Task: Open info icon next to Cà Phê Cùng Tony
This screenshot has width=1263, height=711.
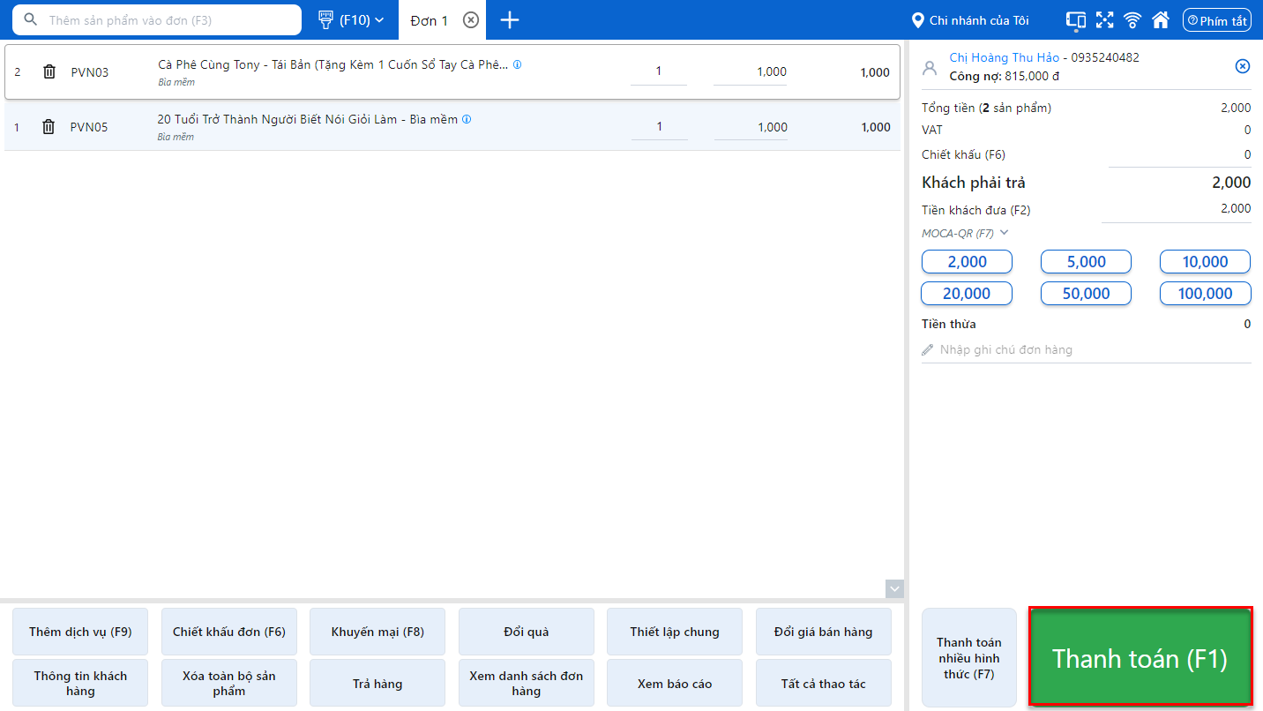Action: point(518,64)
